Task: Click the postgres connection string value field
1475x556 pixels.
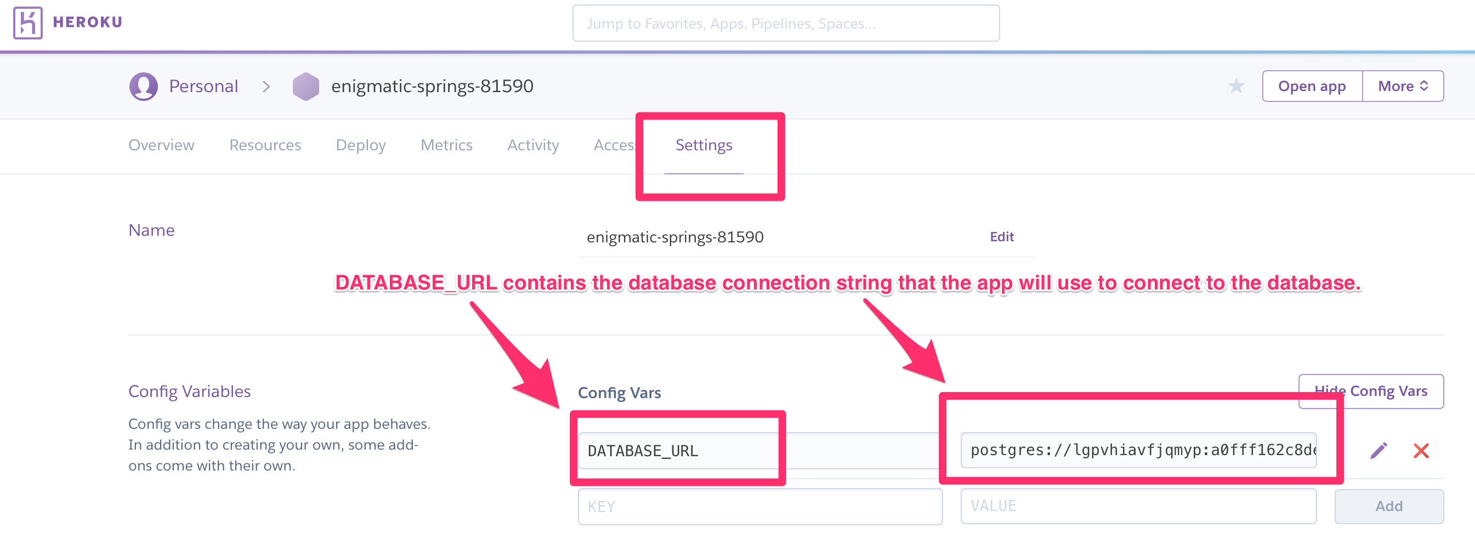Action: pos(1138,450)
